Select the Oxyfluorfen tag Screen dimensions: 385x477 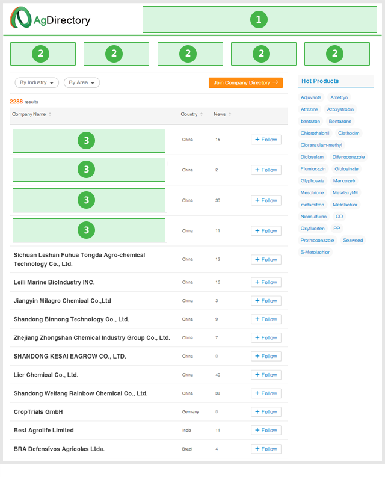(x=313, y=228)
